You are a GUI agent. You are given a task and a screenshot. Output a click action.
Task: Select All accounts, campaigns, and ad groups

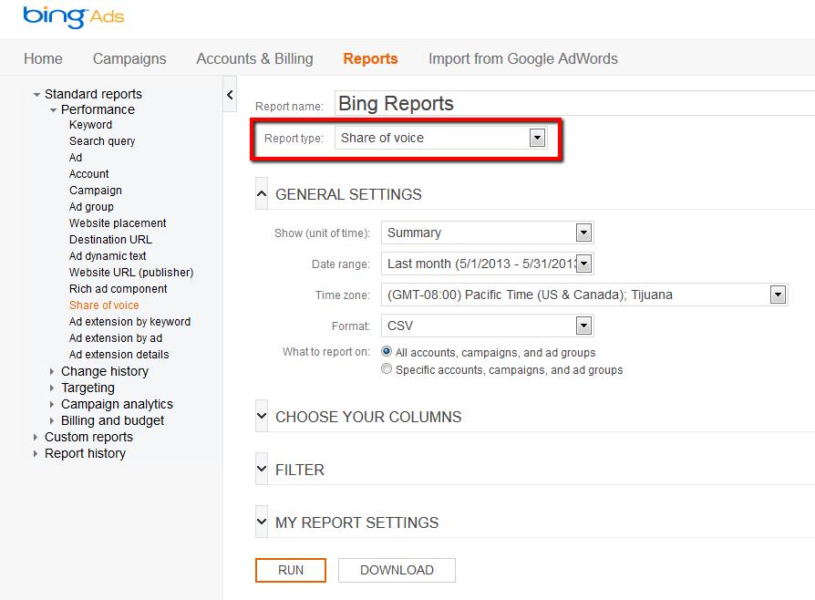tap(387, 352)
